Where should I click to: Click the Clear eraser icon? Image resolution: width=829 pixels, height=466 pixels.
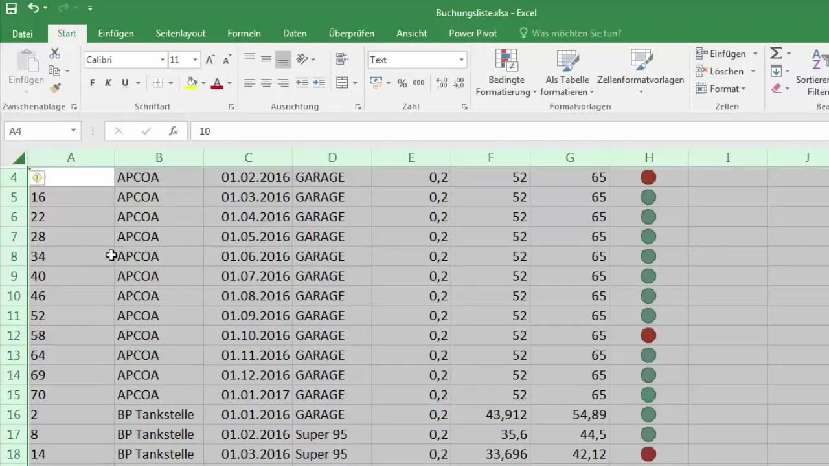coord(776,89)
